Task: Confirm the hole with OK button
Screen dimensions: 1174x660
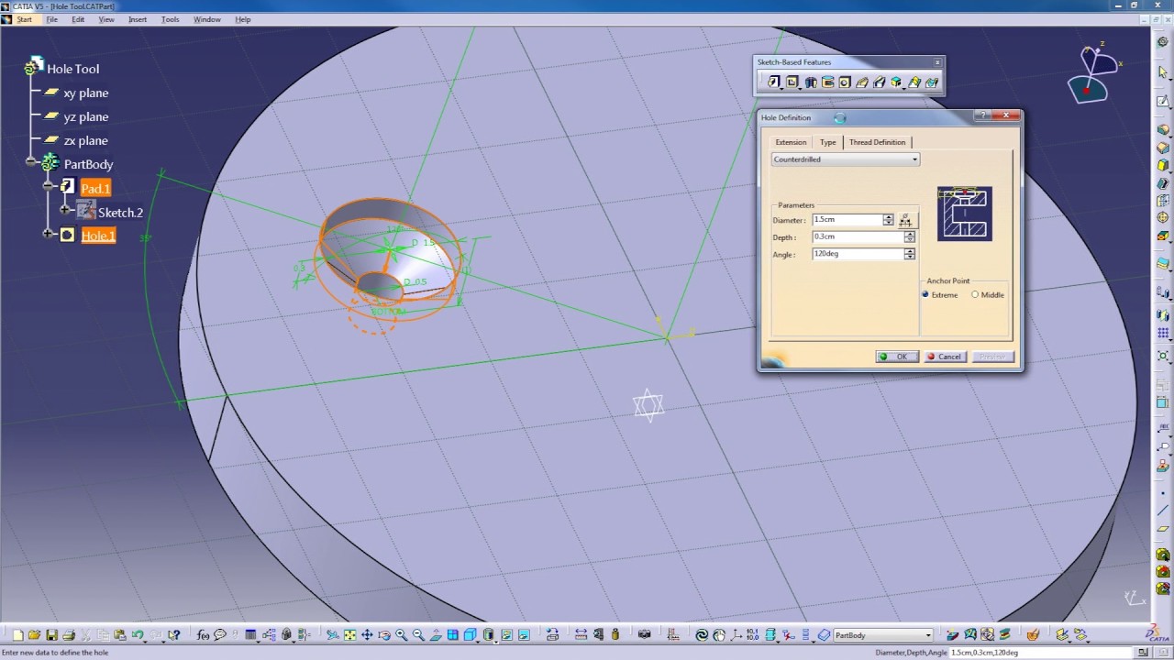Action: pyautogui.click(x=895, y=357)
